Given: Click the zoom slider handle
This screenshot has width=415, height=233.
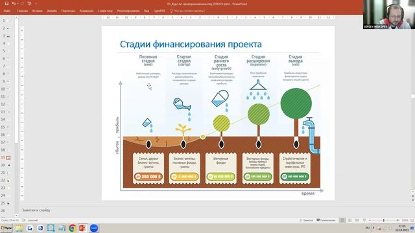Looking at the screenshot, I should click(383, 220).
